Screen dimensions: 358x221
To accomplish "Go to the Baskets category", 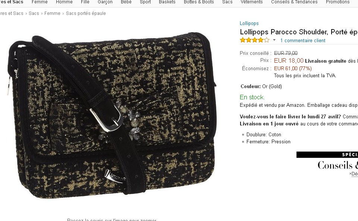I will (x=167, y=2).
